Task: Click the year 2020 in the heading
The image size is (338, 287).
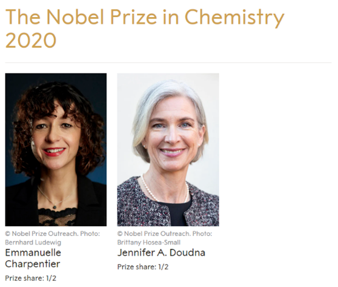Action: point(31,41)
